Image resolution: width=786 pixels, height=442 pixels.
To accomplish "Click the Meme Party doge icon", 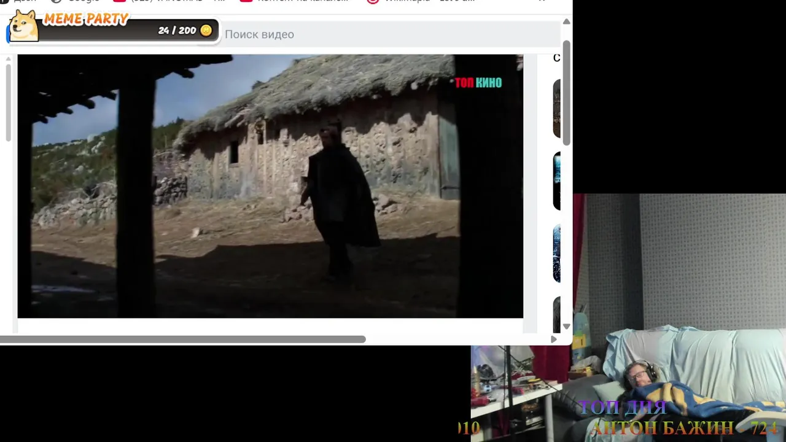I will [x=23, y=26].
